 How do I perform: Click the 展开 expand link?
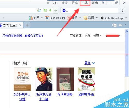click(x=87, y=63)
